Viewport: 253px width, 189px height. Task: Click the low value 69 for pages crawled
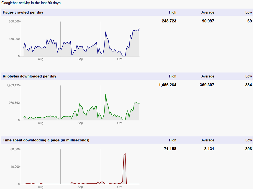pos(249,21)
